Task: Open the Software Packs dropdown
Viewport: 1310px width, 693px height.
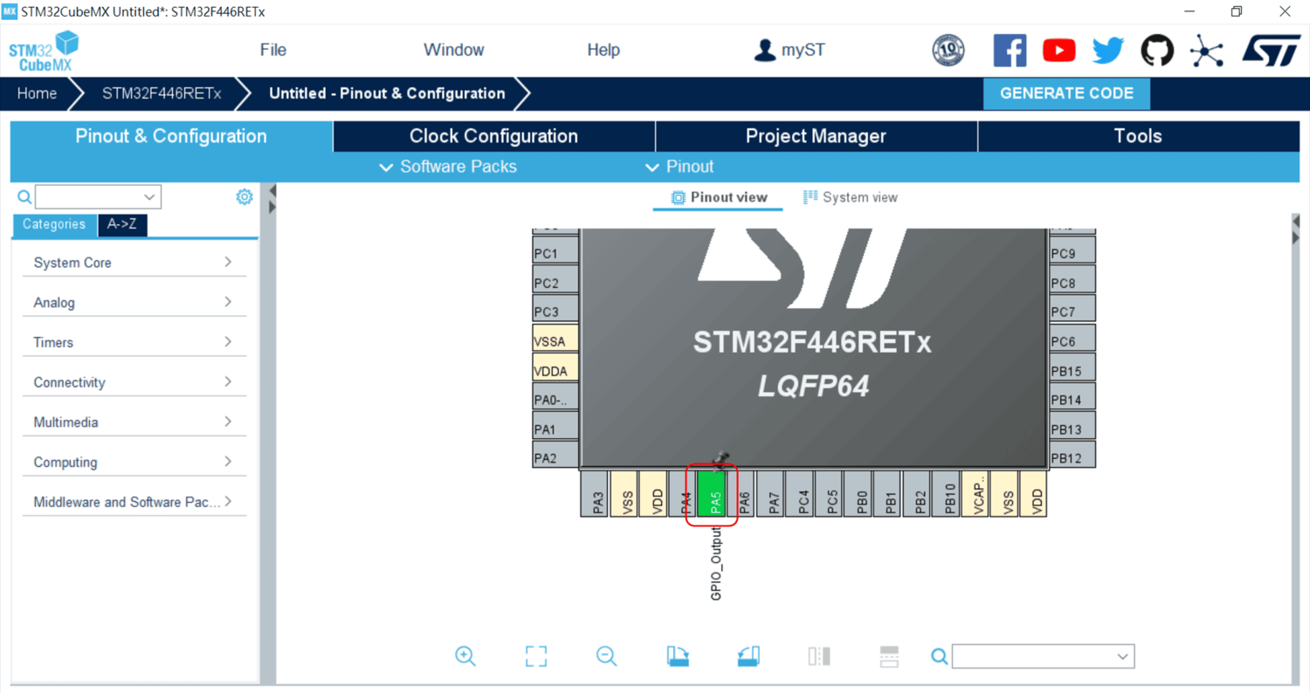Action: click(448, 167)
